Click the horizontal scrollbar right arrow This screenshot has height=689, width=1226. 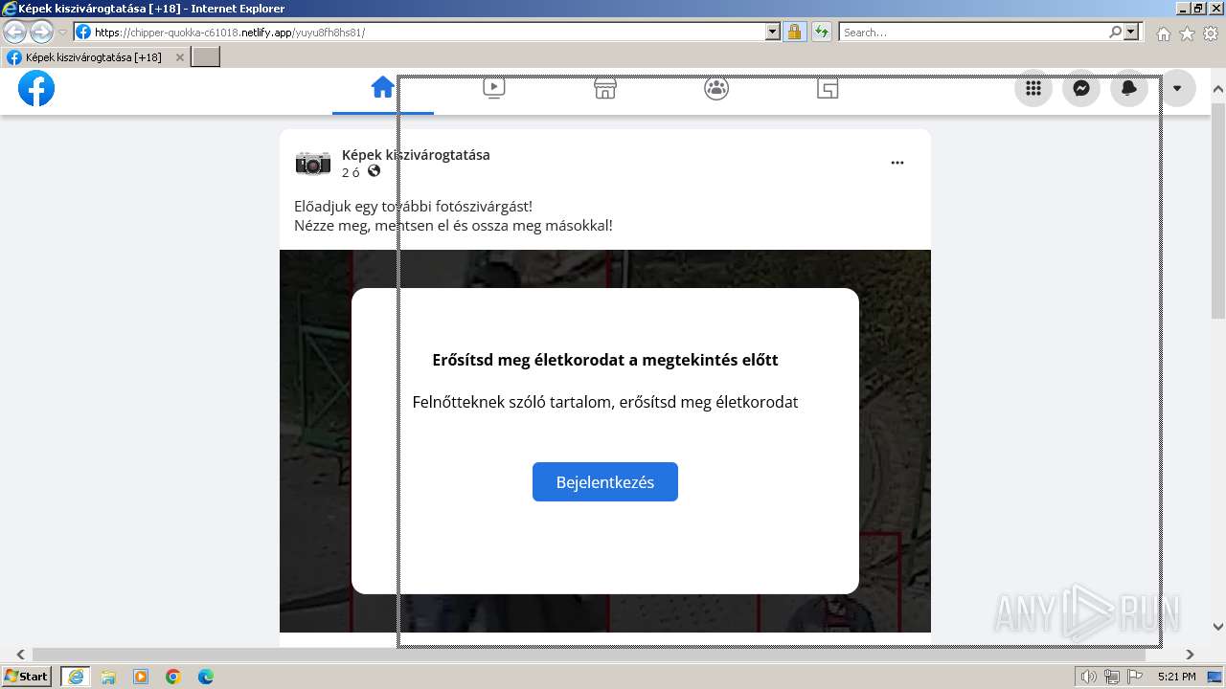click(1190, 655)
